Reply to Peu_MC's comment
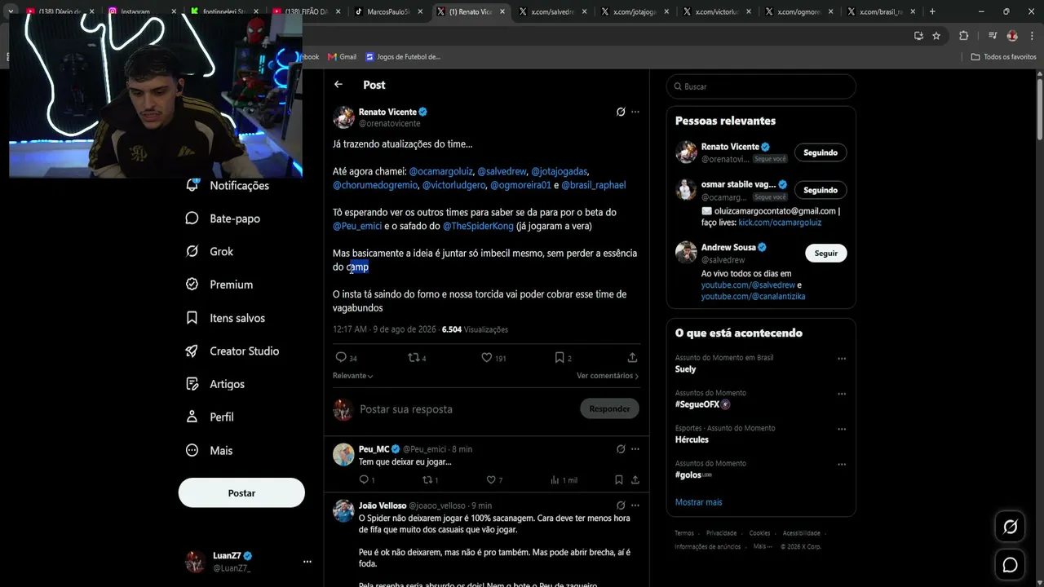Viewport: 1044px width, 587px height. coord(367,480)
